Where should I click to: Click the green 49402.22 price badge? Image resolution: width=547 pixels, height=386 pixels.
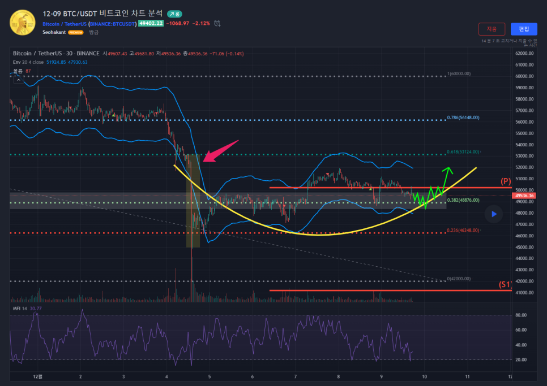tap(151, 23)
